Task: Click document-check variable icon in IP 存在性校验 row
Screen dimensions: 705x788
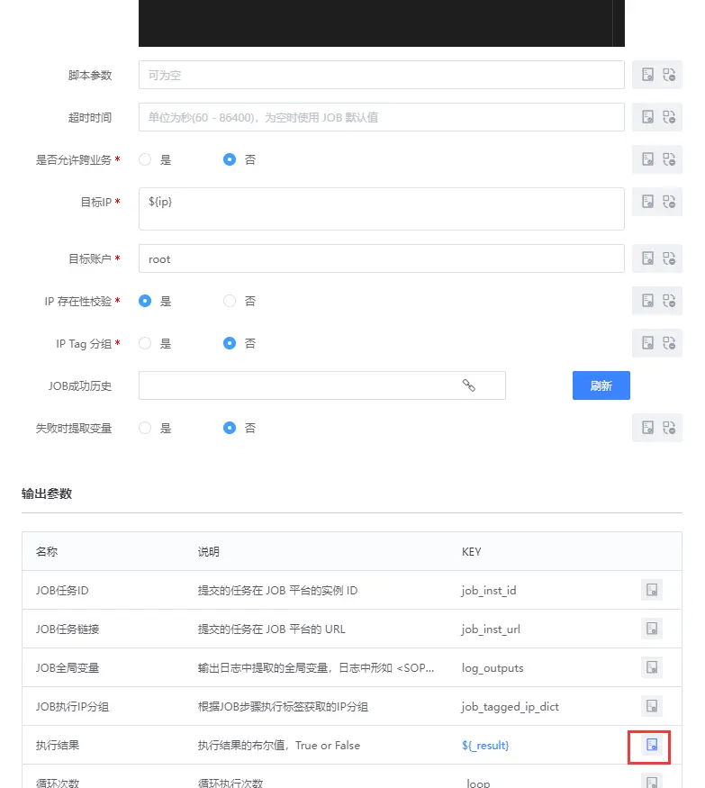Action: coord(647,301)
